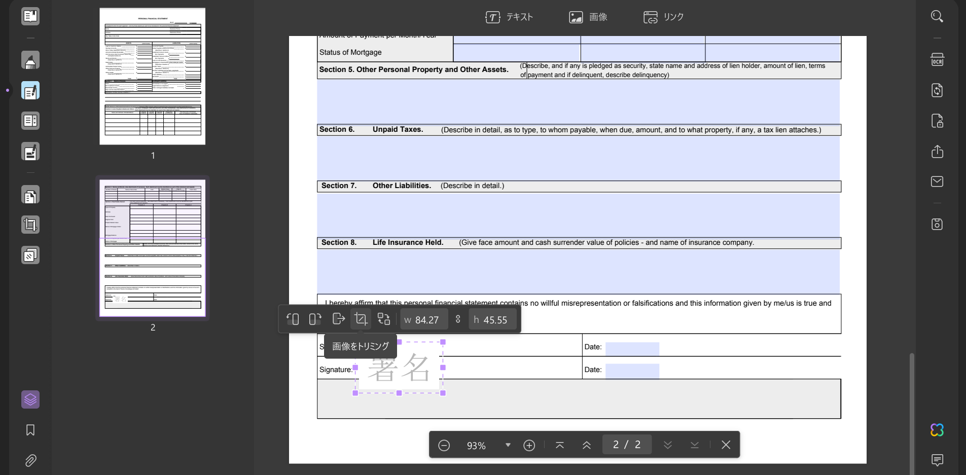Open the Comments chat panel
Viewport: 966px width, 475px height.
pyautogui.click(x=937, y=460)
